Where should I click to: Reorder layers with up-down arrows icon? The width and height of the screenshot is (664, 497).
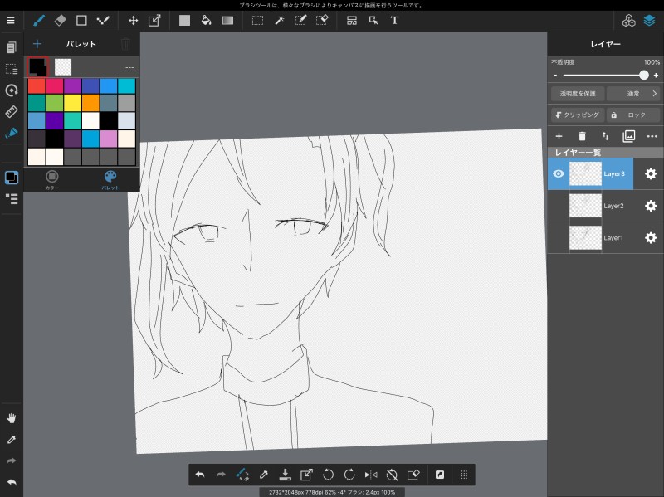point(606,136)
